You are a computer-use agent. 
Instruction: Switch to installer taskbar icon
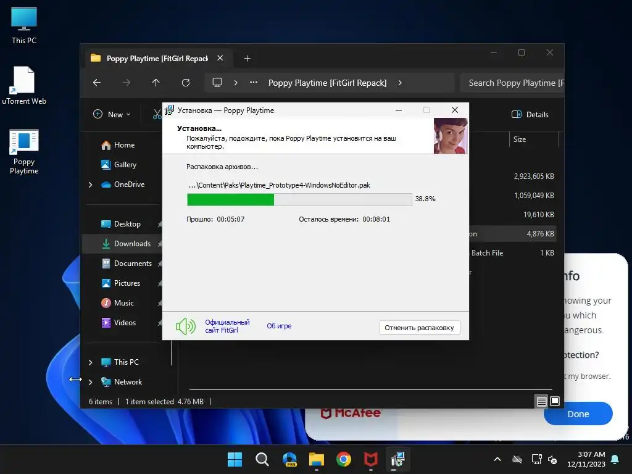click(398, 459)
